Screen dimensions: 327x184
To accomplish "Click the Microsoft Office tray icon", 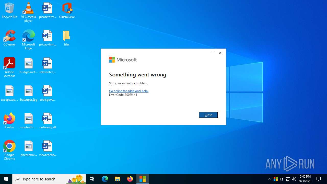I will (276, 179).
